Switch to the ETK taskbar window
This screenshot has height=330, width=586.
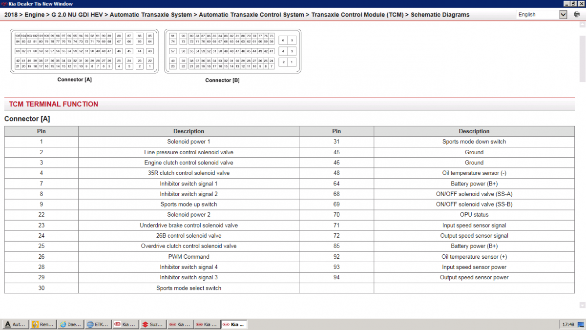click(98, 324)
